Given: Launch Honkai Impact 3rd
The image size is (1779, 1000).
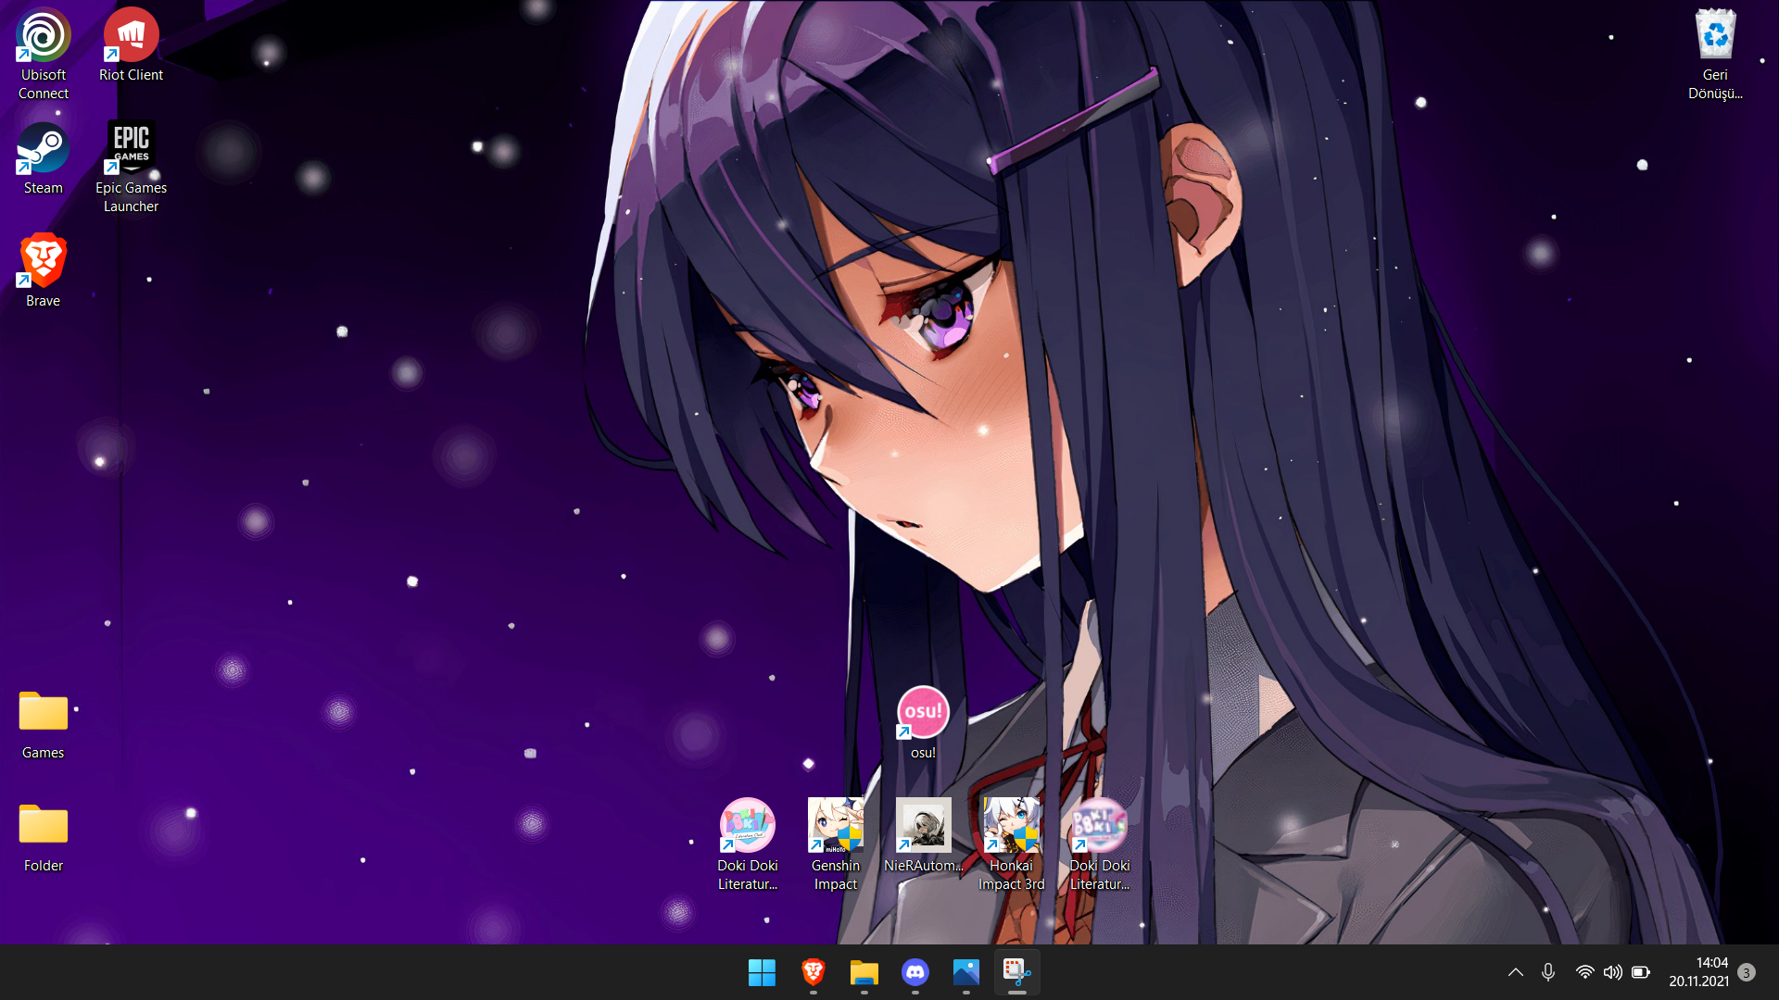Looking at the screenshot, I should [1011, 825].
